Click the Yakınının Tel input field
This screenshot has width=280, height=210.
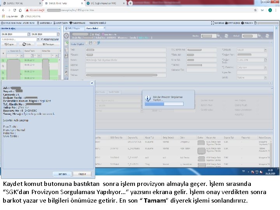click(x=201, y=70)
